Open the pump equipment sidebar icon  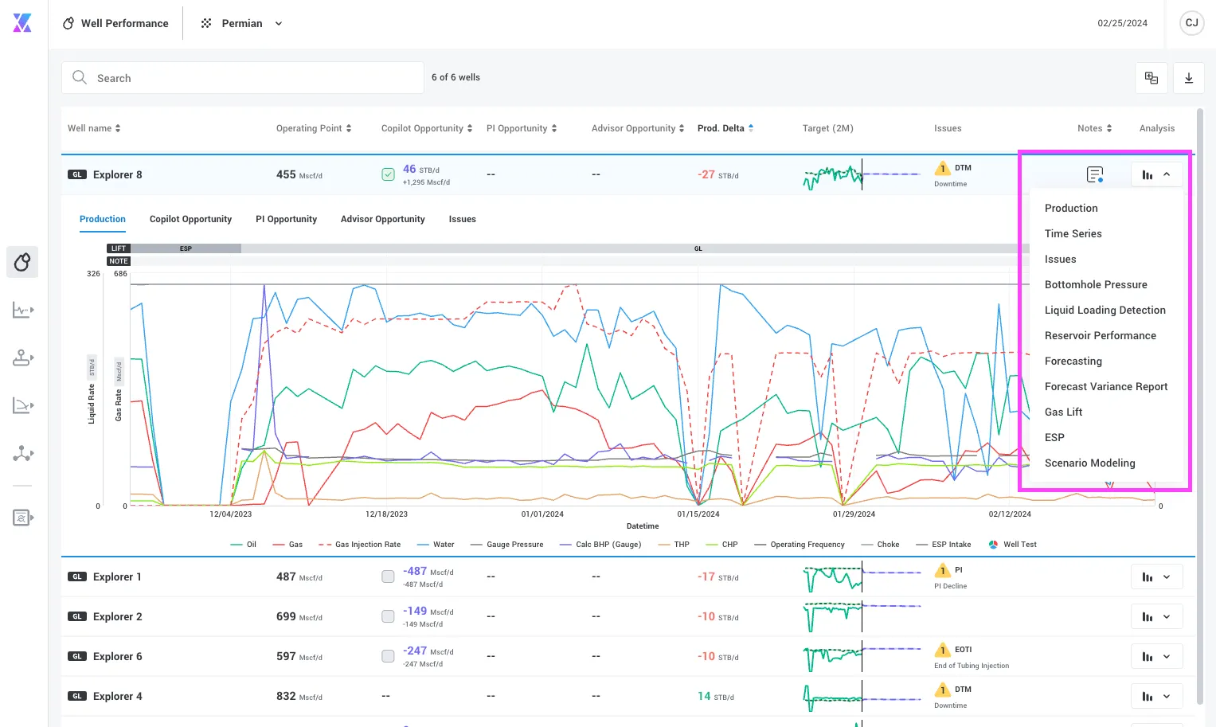[x=22, y=358]
